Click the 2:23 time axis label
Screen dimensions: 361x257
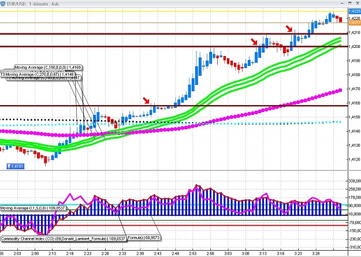tap(87, 254)
